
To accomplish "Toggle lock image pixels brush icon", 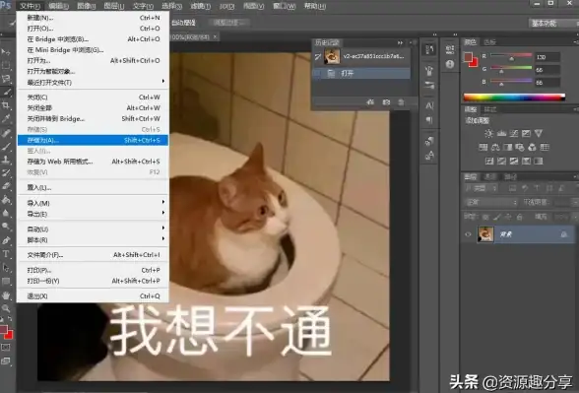I will click(x=497, y=217).
